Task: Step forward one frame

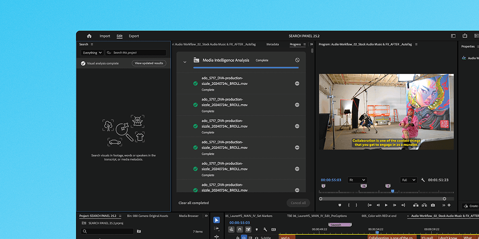Action: click(x=394, y=205)
